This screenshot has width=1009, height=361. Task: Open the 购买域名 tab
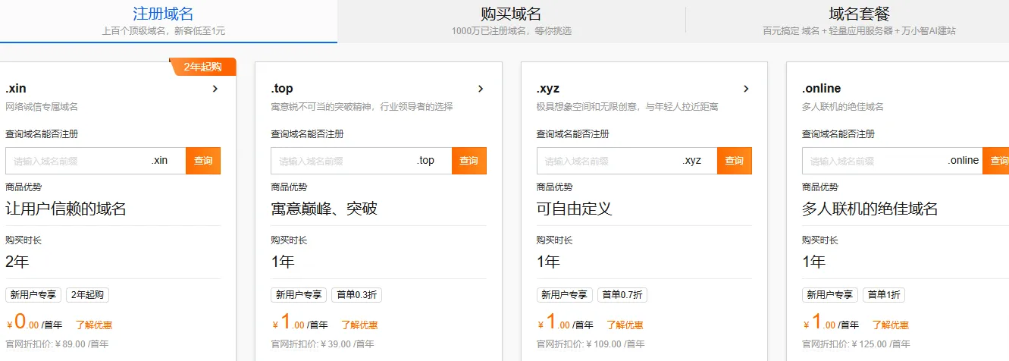[x=511, y=21]
